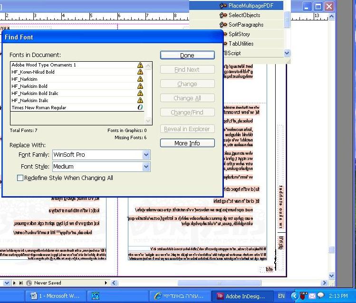356x303 pixels.
Task: Enable Redefine Style When Changing All
Action: pos(20,178)
